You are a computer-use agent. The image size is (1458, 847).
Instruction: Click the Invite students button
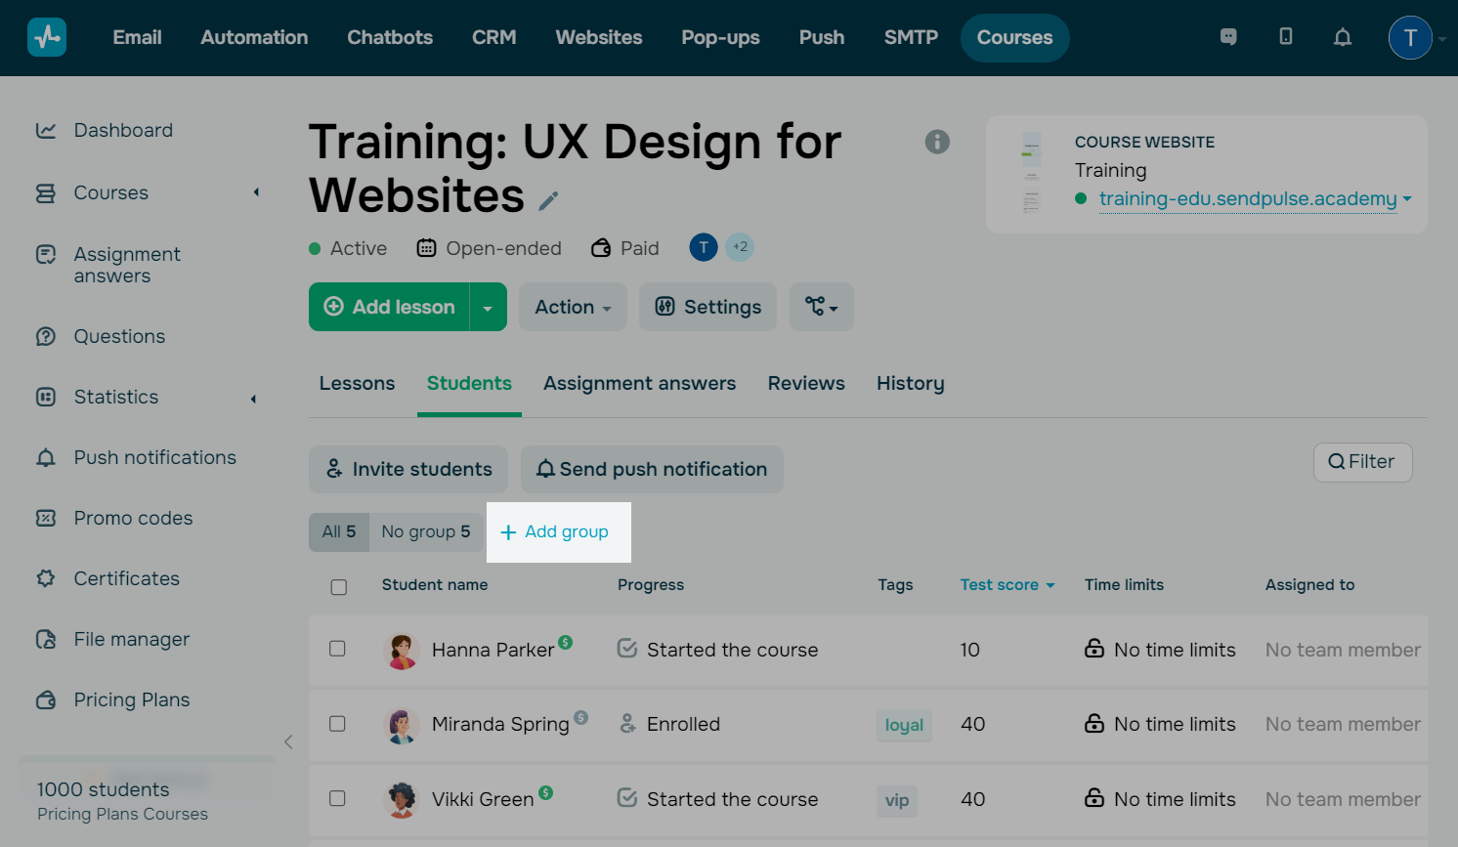(x=408, y=470)
